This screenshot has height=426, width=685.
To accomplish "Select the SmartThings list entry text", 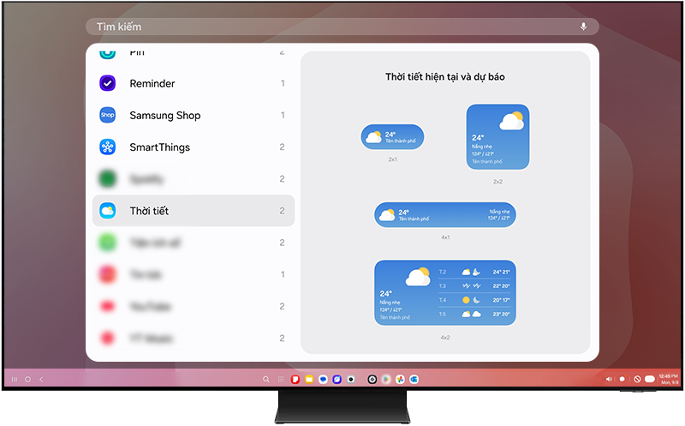I will click(160, 147).
